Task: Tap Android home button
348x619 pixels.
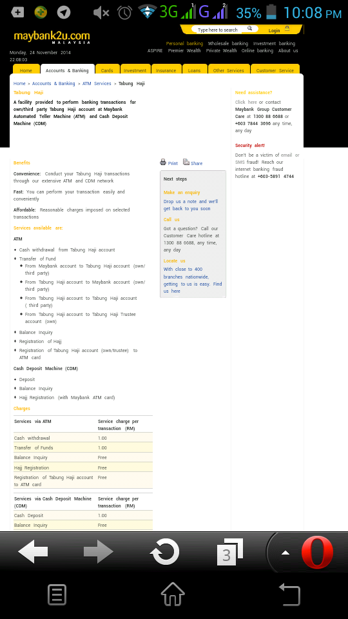Action: click(173, 594)
